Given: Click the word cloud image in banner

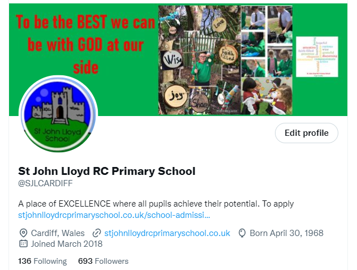Looking at the screenshot, I should click(x=317, y=57).
